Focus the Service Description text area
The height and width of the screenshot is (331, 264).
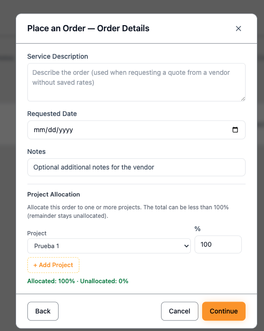[136, 82]
